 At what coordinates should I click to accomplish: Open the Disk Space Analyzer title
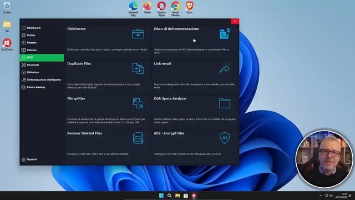click(x=170, y=98)
